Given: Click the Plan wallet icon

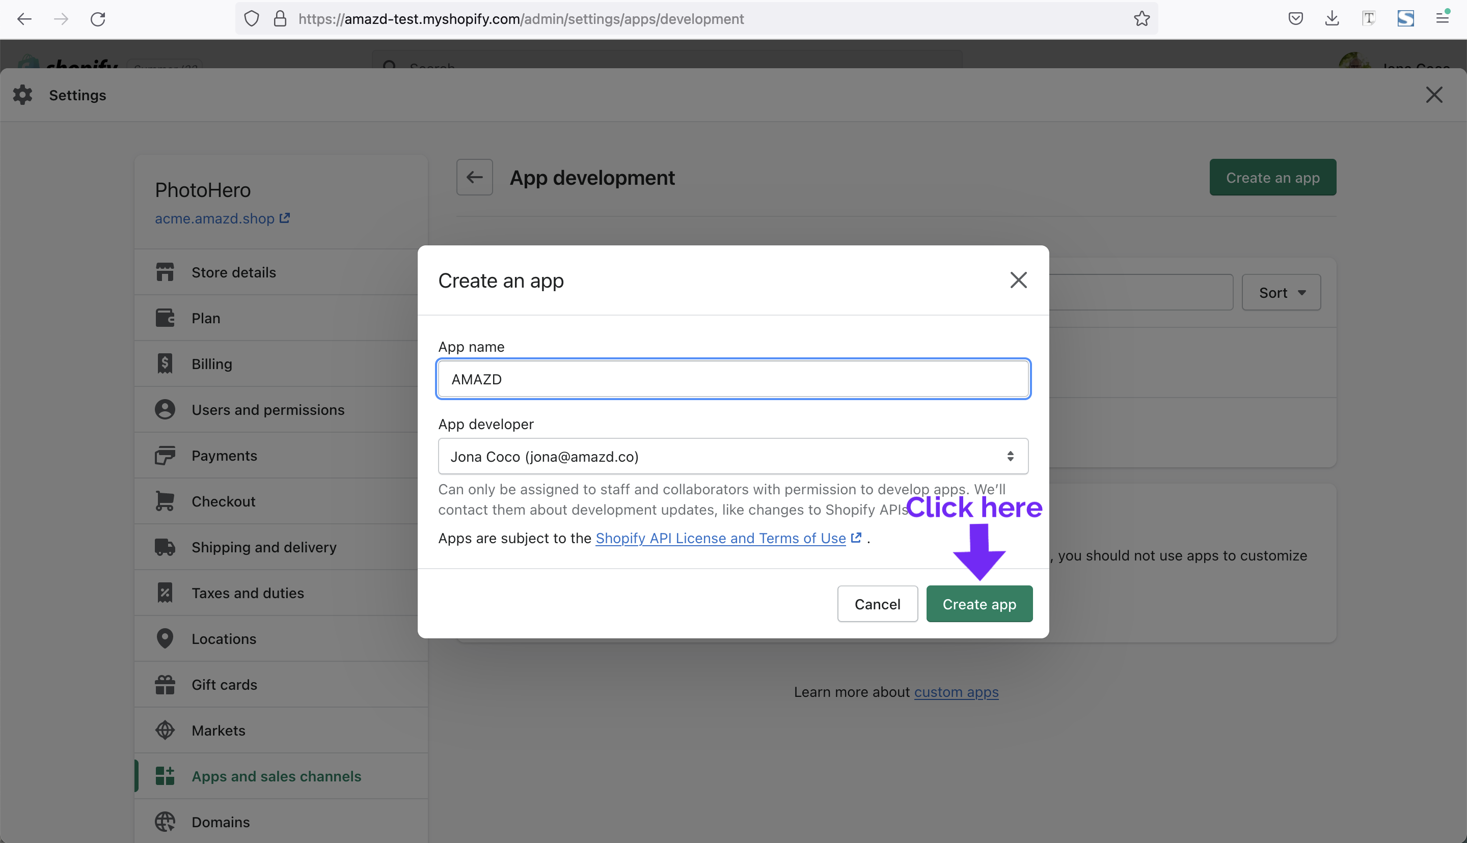Looking at the screenshot, I should [x=165, y=318].
